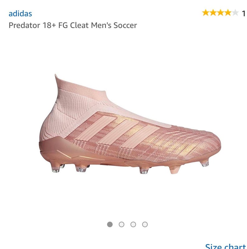Click the first gold rating star
The width and height of the screenshot is (247, 249).
[206, 13]
